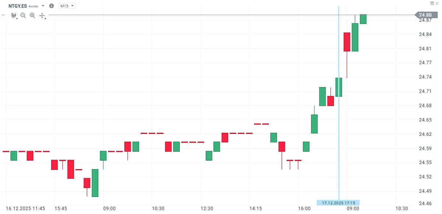Click the 24.46 price axis label

[x=425, y=203]
